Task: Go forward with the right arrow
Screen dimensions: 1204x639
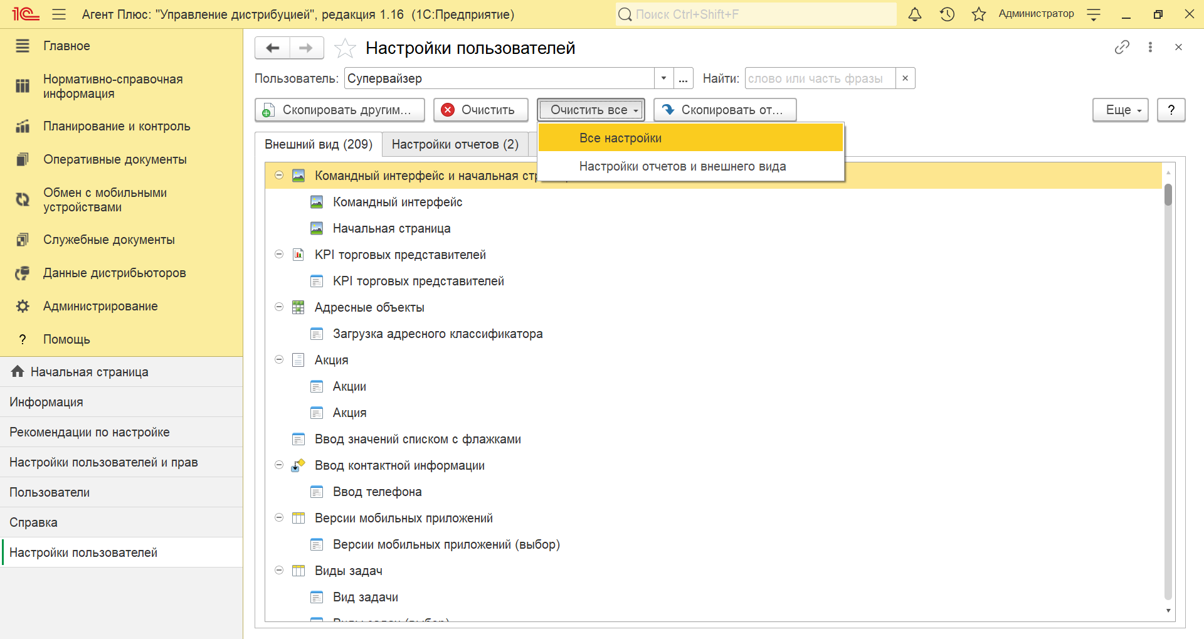Action: pyautogui.click(x=307, y=48)
